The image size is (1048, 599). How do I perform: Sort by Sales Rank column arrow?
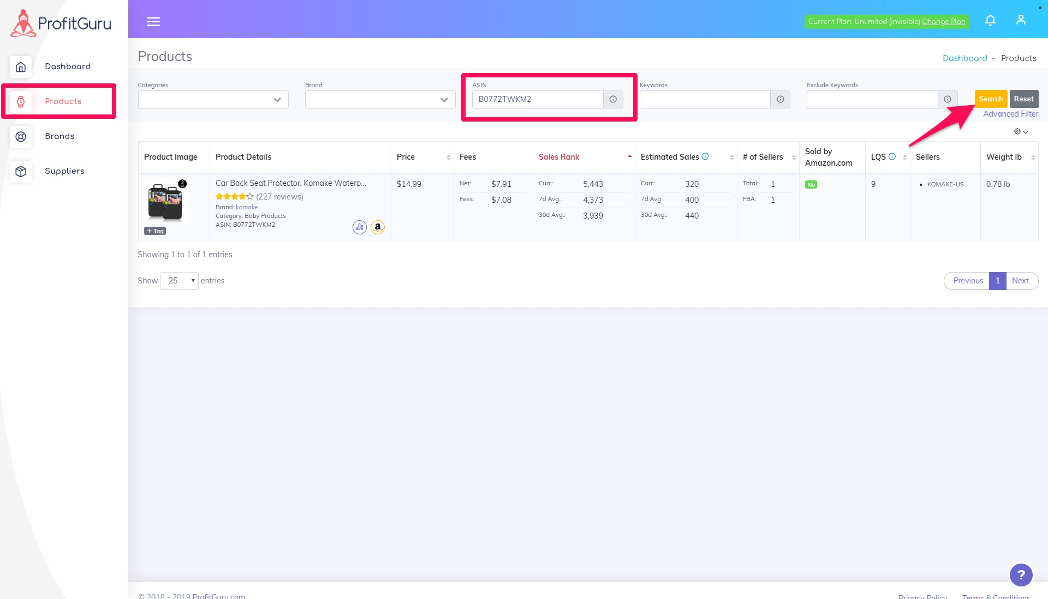pos(630,156)
